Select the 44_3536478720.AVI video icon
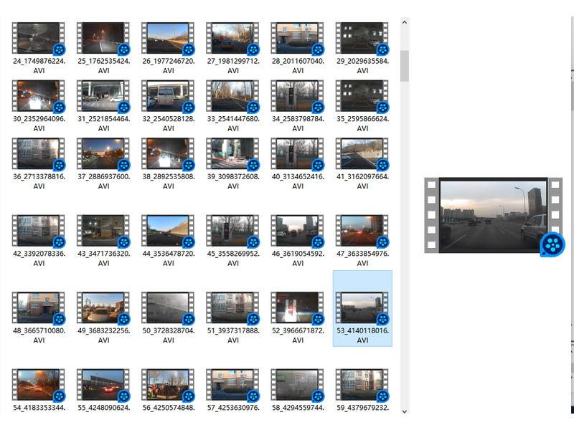The image size is (574, 430). tap(169, 231)
